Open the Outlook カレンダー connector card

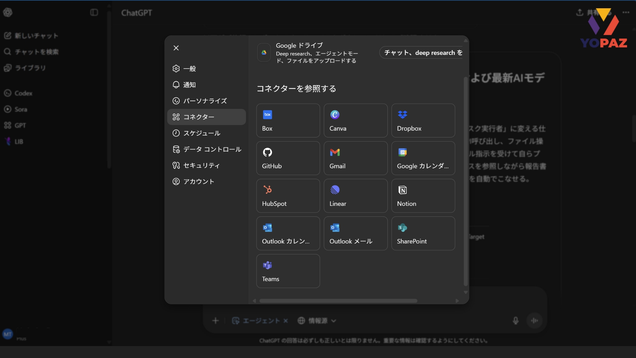pos(288,233)
